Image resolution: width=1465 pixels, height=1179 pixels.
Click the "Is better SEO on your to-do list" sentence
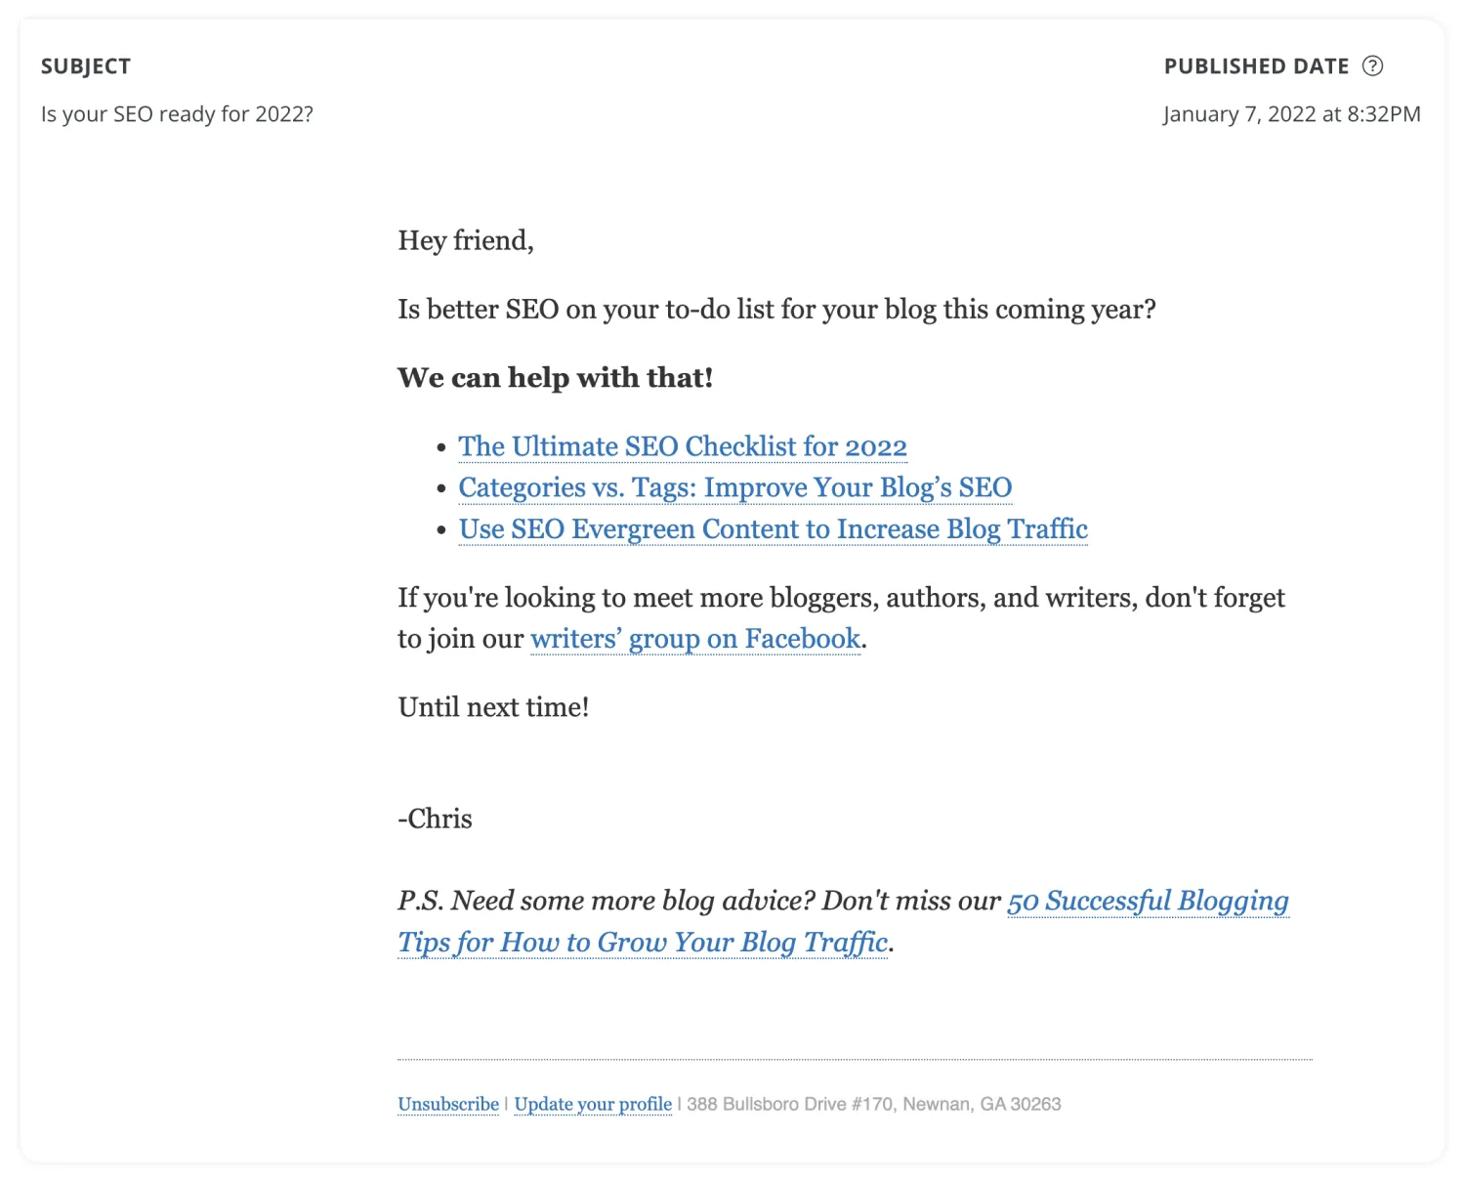(x=776, y=310)
